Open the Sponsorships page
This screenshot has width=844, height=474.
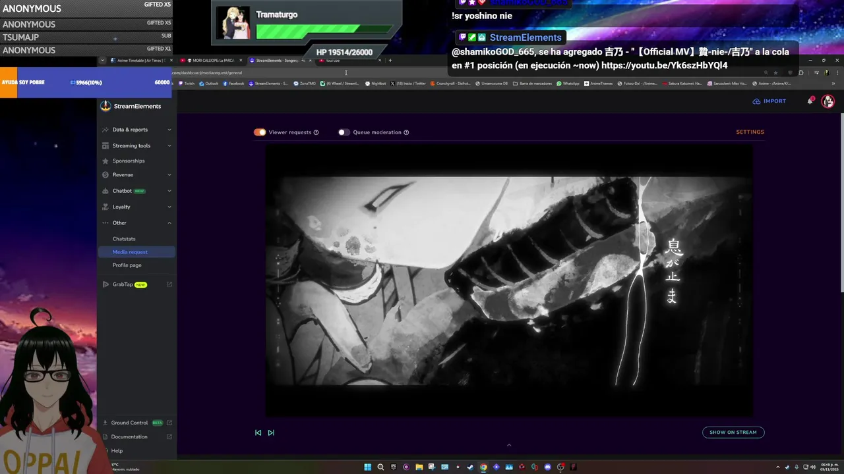(x=129, y=161)
